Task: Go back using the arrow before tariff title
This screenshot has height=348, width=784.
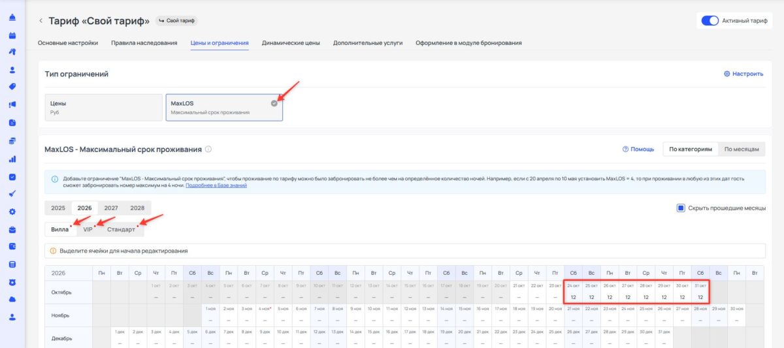Action: [41, 21]
